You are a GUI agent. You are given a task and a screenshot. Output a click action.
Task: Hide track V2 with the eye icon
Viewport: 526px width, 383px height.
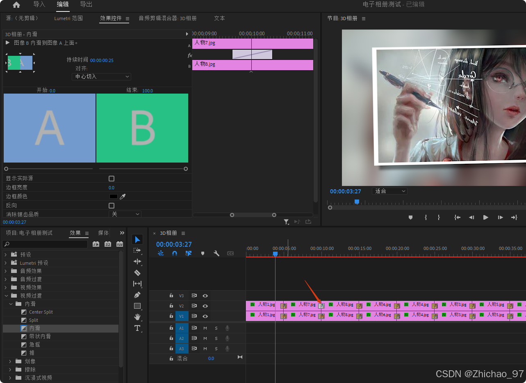[x=205, y=306]
